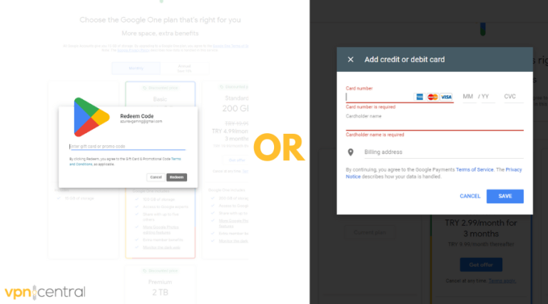This screenshot has width=548, height=304.
Task: Click the Cardholder name field
Action: [x=434, y=125]
